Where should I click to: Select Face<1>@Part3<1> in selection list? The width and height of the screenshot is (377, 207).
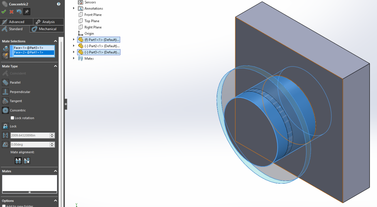tap(34, 48)
